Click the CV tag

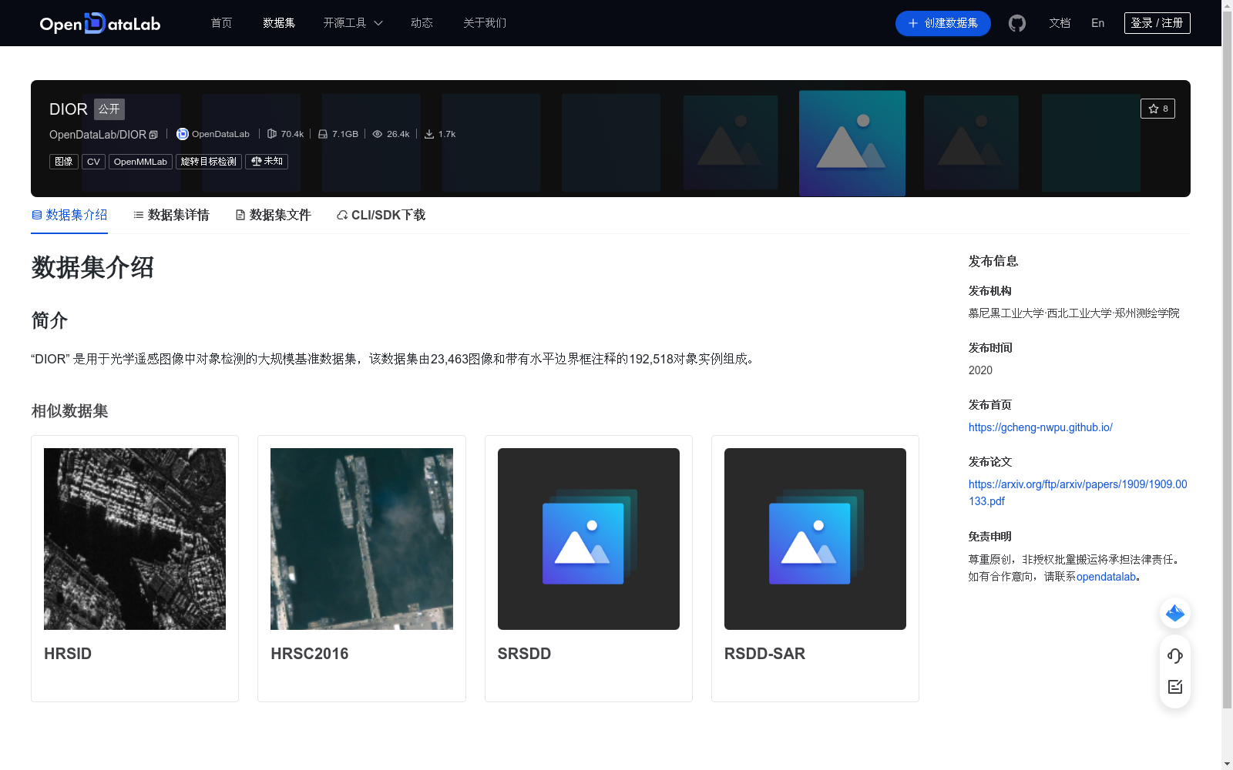pyautogui.click(x=93, y=162)
